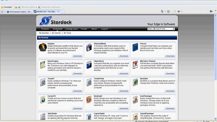
Task: Click the Impulse product icon
Action: coord(43,47)
